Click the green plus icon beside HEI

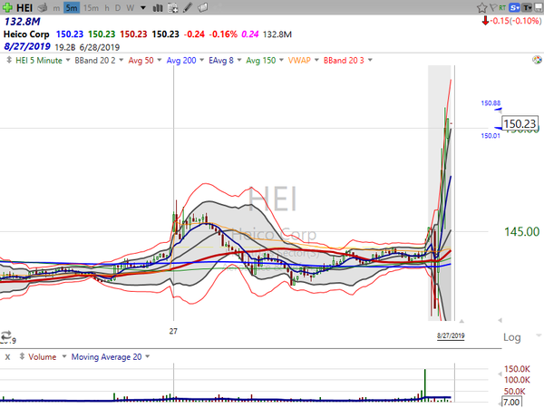point(8,7)
